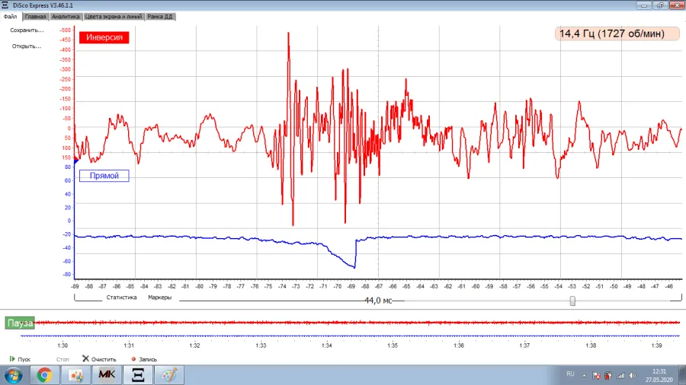Click the 1:37 mark on overview timeline
686x385 pixels.
(524, 345)
